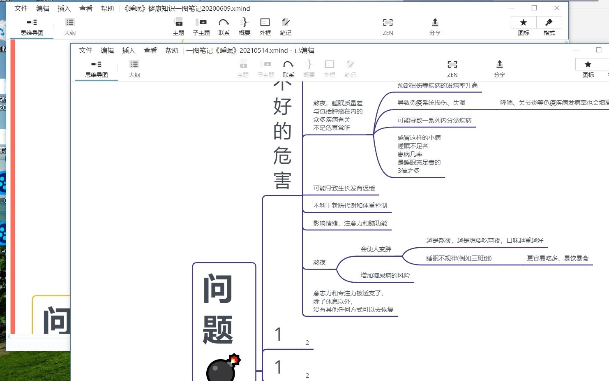609x381 pixels.
Task: Select topic 不利于新陈代谢和体重控制
Action: pyautogui.click(x=350, y=205)
